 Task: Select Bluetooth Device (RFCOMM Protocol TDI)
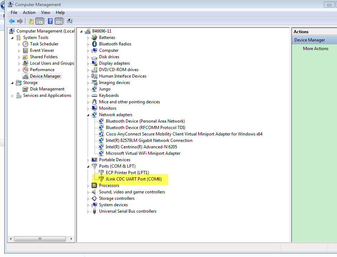click(x=146, y=128)
